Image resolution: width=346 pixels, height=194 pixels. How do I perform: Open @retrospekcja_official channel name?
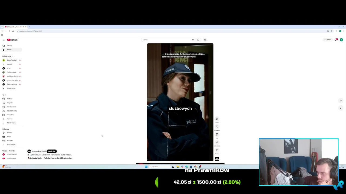coord(39,151)
